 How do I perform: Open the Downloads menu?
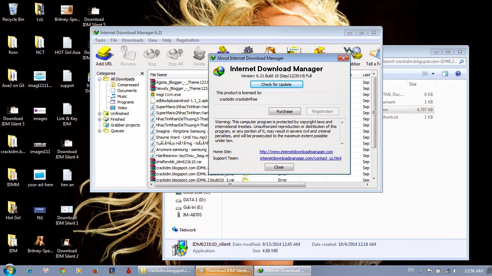pos(133,40)
